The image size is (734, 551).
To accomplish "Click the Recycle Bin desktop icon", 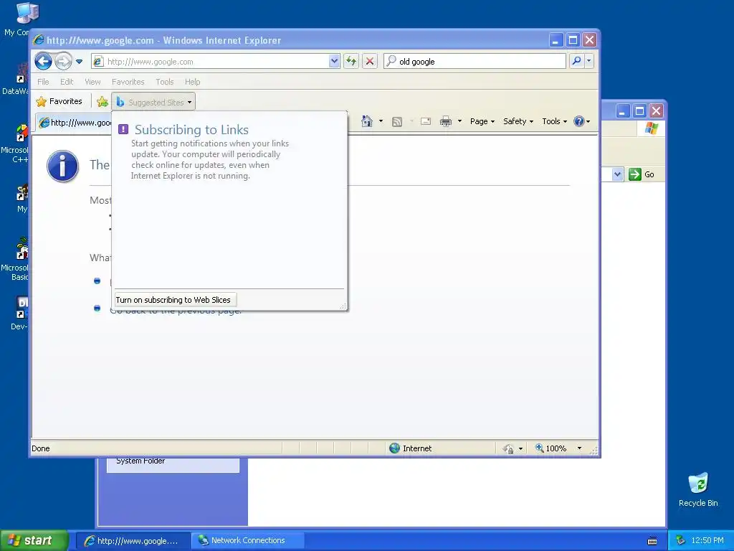I will (698, 489).
